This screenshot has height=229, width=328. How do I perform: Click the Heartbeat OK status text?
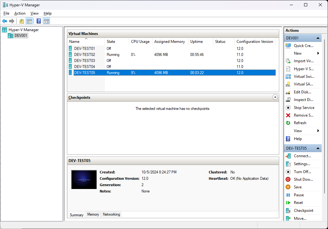(249, 178)
